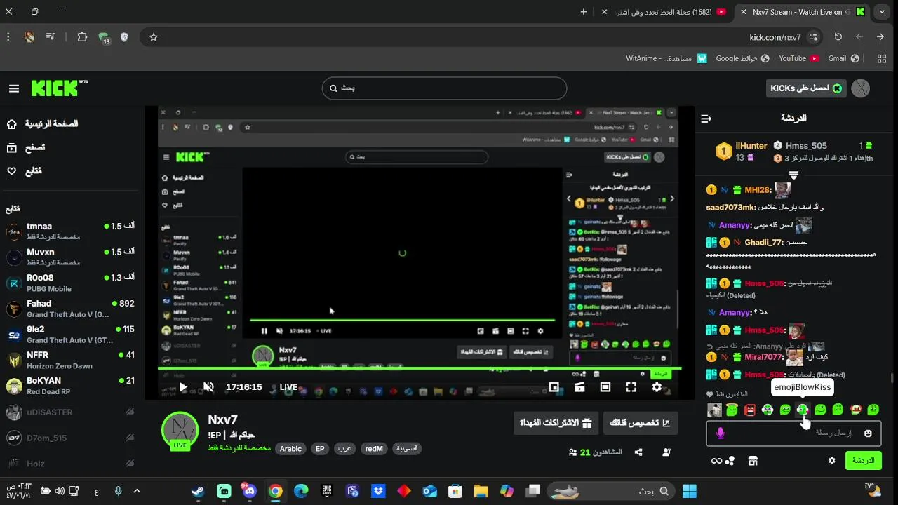The image size is (898, 505).
Task: Open emoji picker smiley in chat box
Action: pos(868,433)
